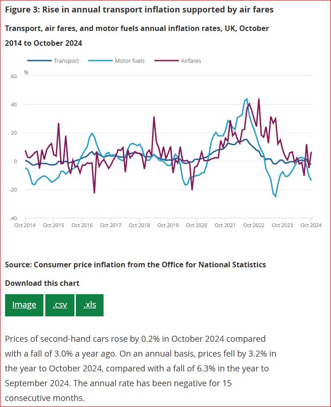Toggle the Airfares legend entry
331x407 pixels.
click(191, 61)
